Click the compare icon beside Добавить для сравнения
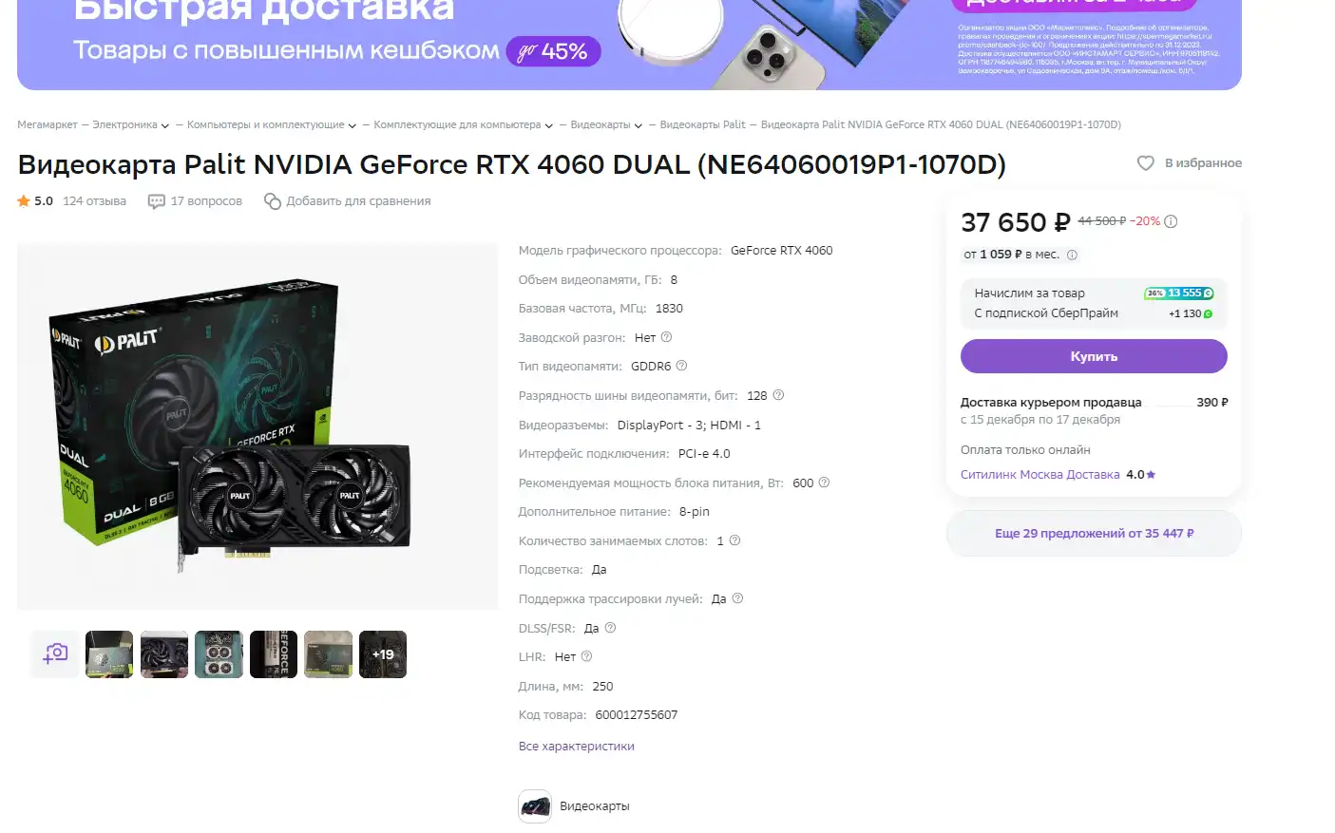This screenshot has width=1335, height=833. tap(273, 201)
